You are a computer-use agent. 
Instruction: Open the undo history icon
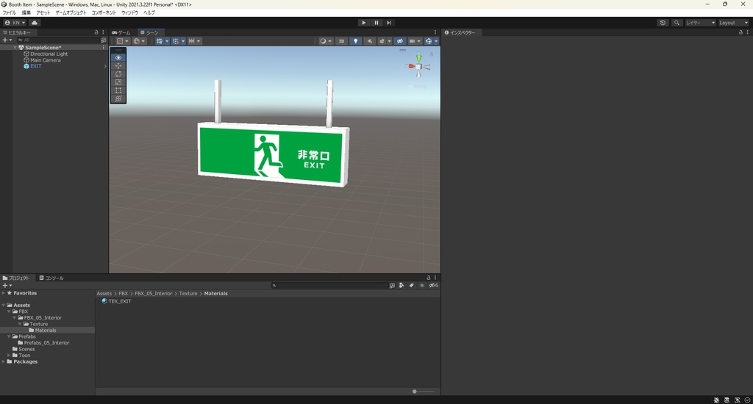pos(663,23)
